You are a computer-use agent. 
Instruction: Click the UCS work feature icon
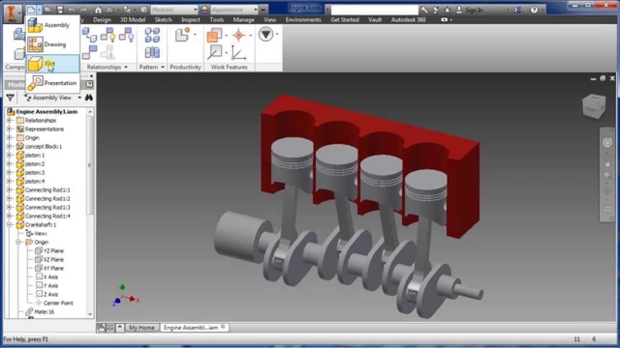click(238, 52)
